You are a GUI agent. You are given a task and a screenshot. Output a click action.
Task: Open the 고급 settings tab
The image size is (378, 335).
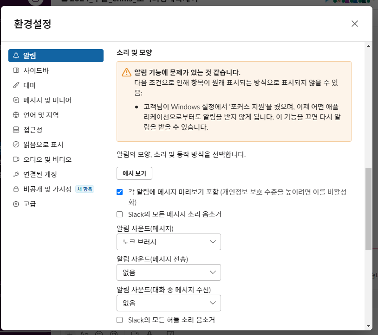(x=56, y=204)
